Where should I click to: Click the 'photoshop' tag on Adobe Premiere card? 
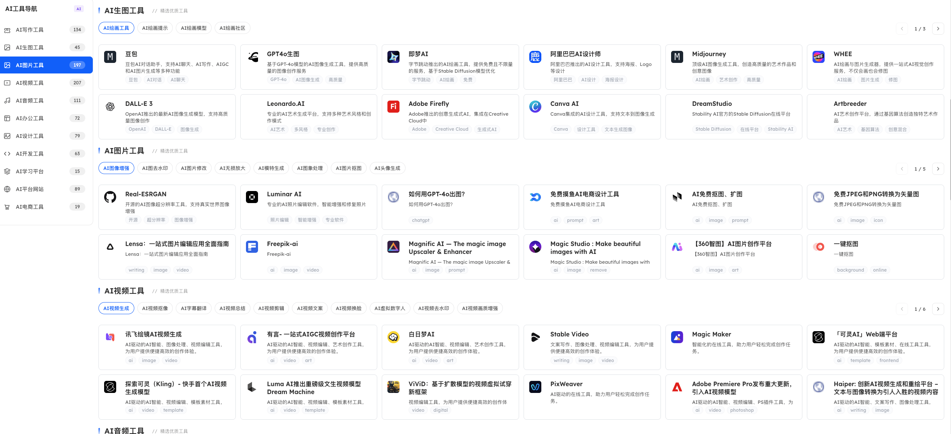click(x=742, y=410)
